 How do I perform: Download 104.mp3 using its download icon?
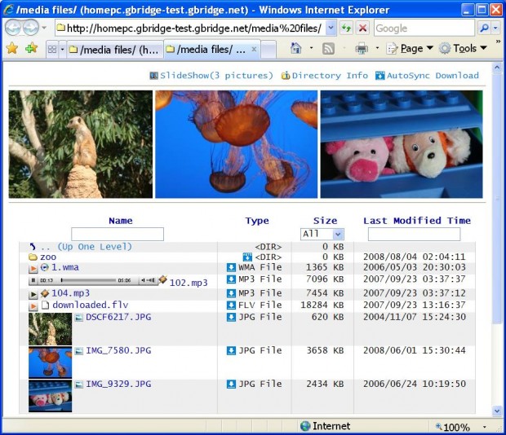231,293
